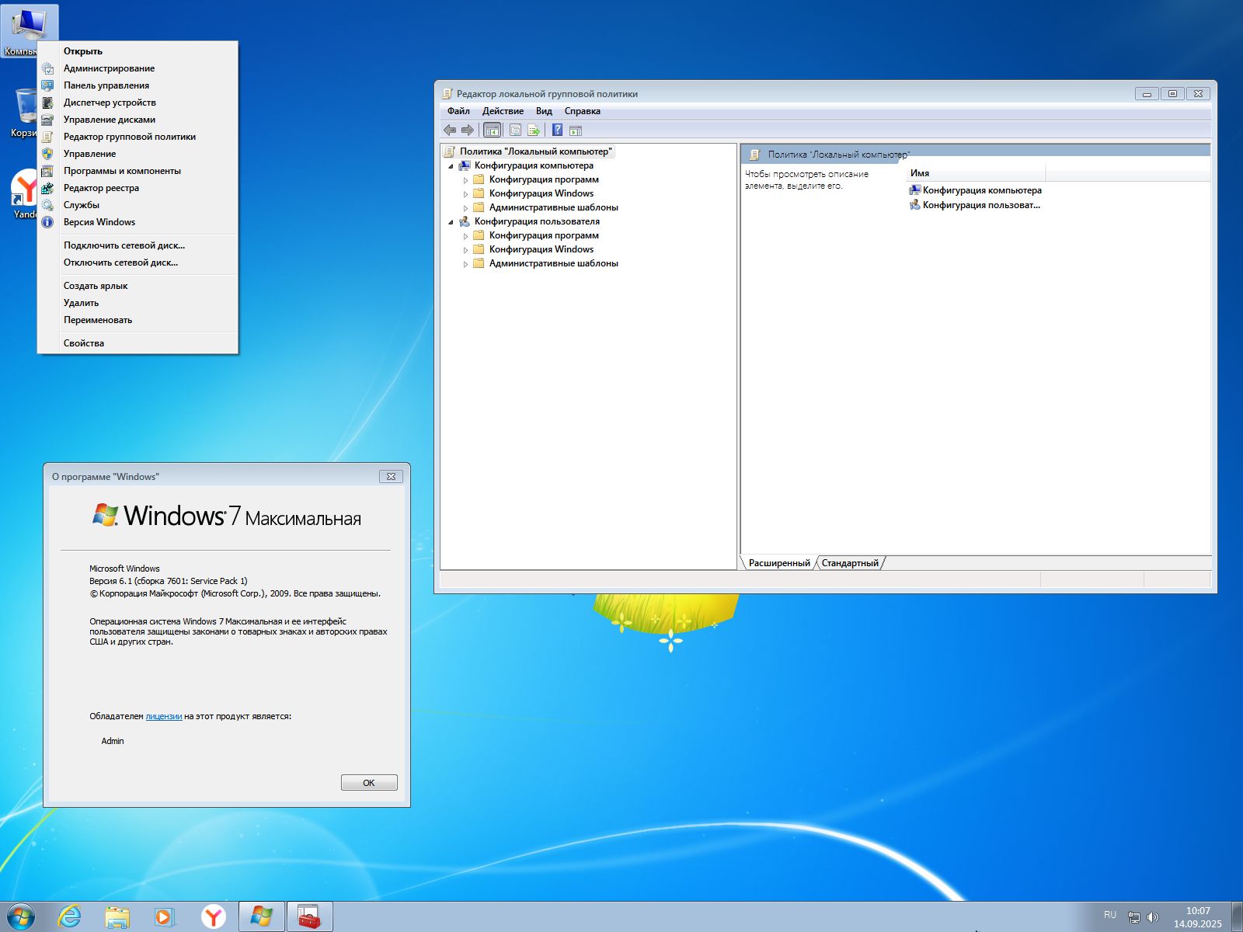Image resolution: width=1243 pixels, height=932 pixels.
Task: Close the About Windows dialog
Action: click(x=391, y=476)
